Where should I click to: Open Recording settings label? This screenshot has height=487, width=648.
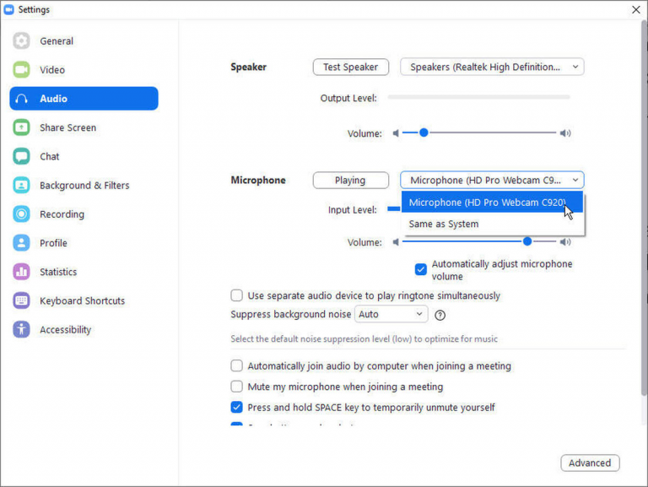[62, 214]
